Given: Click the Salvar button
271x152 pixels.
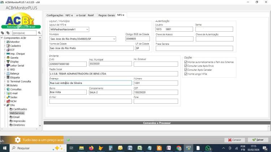Looking at the screenshot, I should coord(258,140).
